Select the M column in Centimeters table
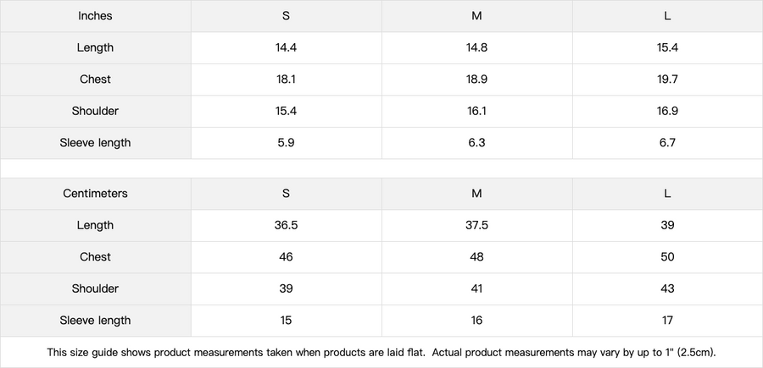The width and height of the screenshot is (763, 368). pyautogui.click(x=476, y=194)
